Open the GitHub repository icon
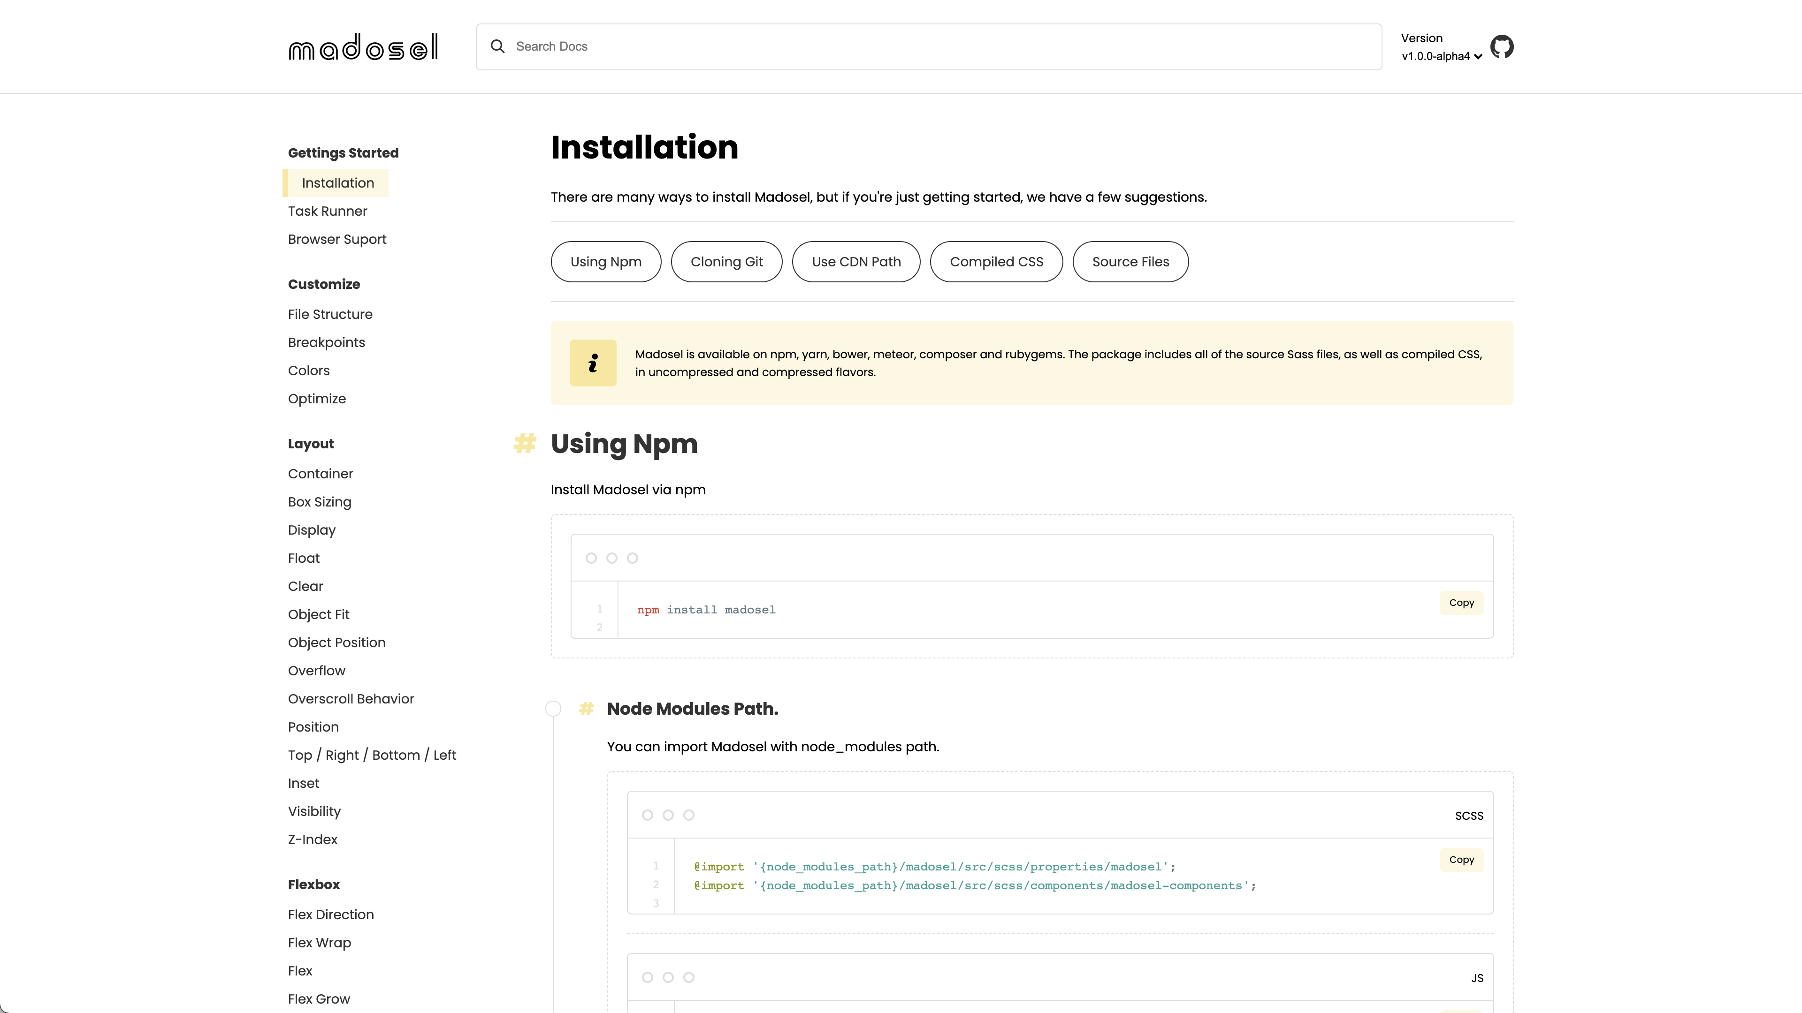Image resolution: width=1802 pixels, height=1013 pixels. (1501, 47)
